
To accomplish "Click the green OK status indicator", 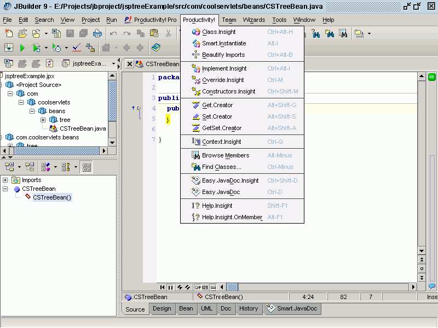I will pos(432,77).
